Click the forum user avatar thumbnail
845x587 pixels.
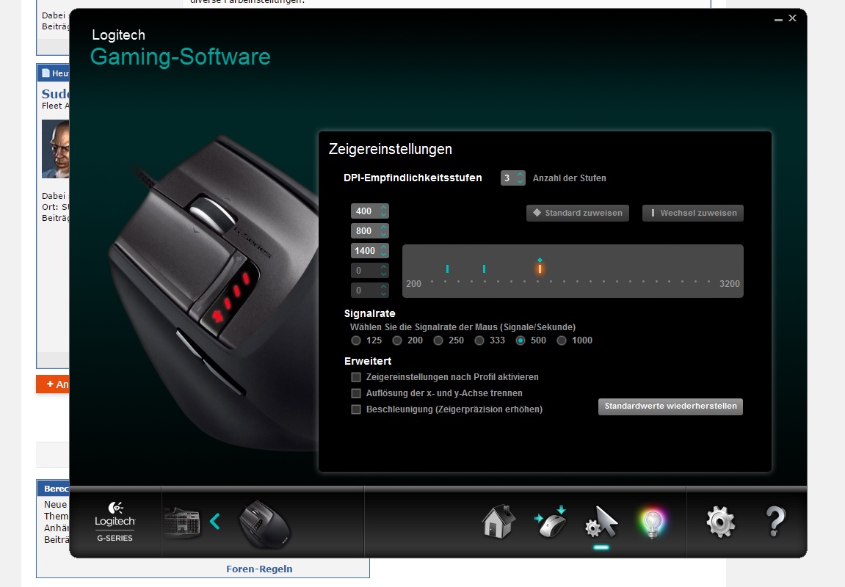(x=56, y=149)
